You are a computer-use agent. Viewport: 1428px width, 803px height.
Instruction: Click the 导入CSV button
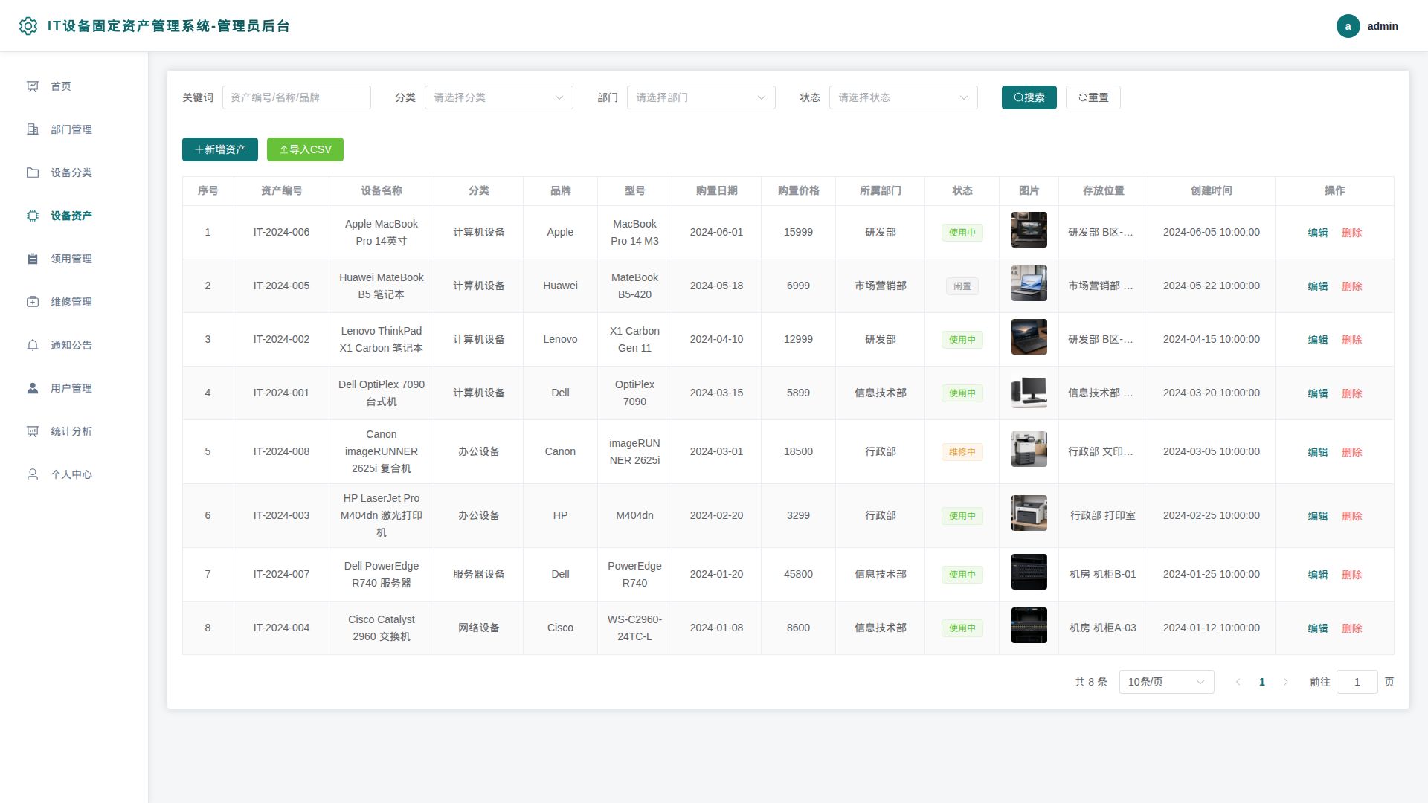(x=305, y=149)
